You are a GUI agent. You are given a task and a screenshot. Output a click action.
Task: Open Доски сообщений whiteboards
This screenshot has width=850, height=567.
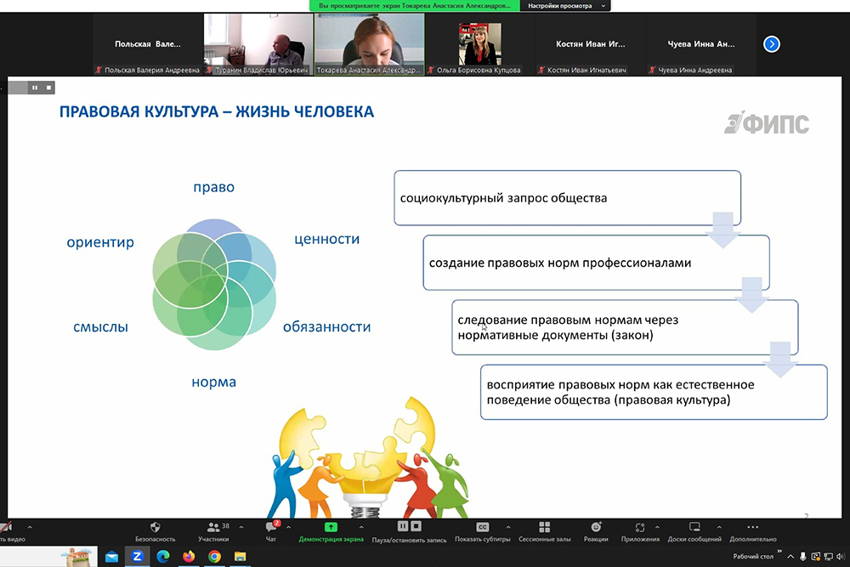(694, 529)
